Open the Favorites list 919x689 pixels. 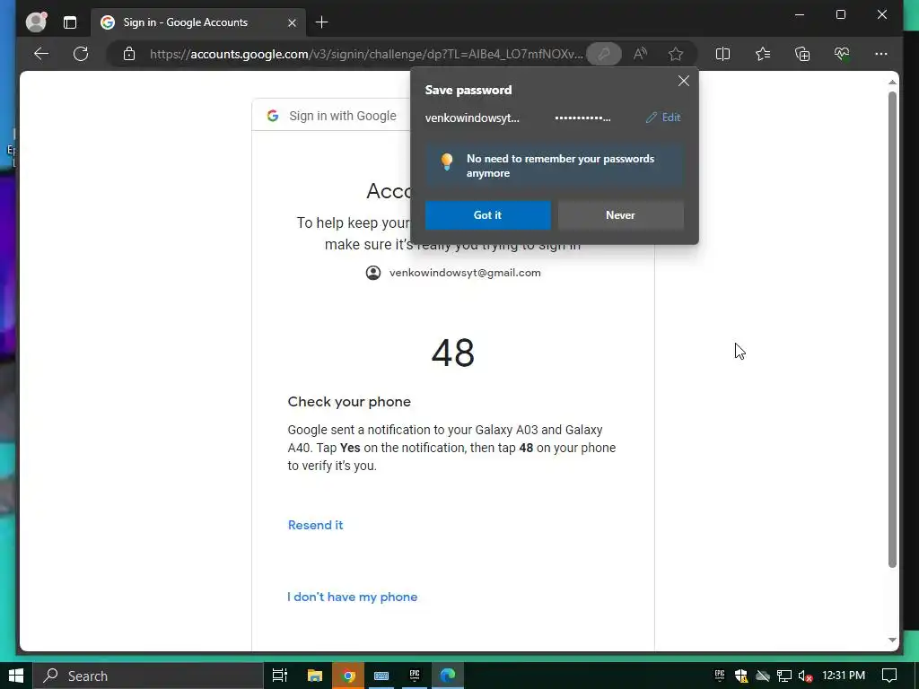(x=763, y=54)
